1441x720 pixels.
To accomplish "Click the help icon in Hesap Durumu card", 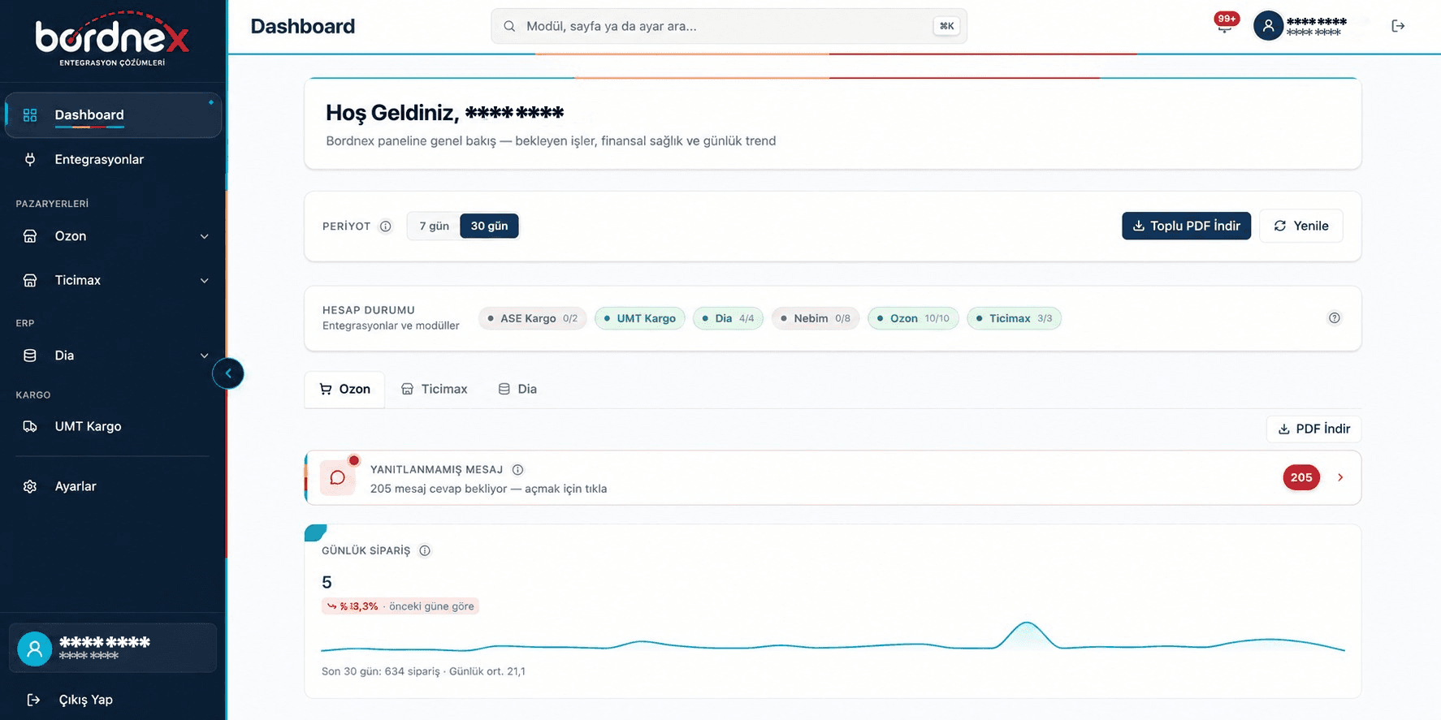I will tap(1334, 318).
